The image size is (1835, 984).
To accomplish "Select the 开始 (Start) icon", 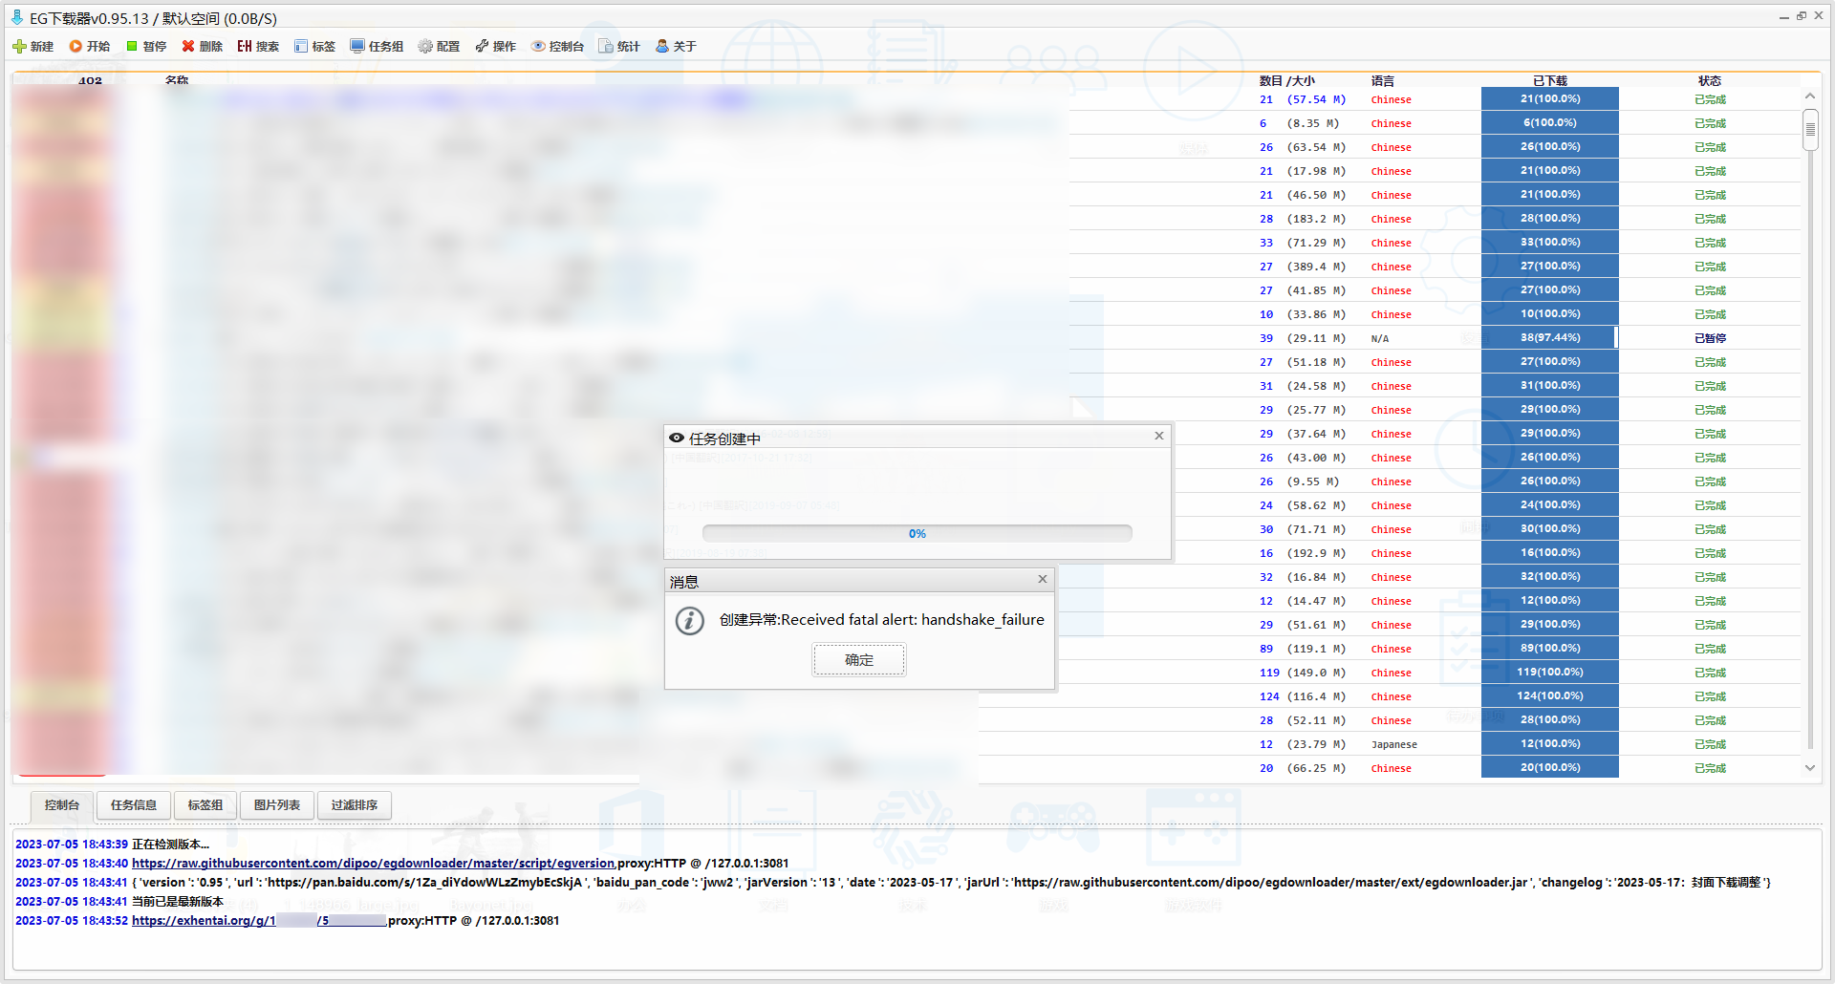I will tap(89, 45).
